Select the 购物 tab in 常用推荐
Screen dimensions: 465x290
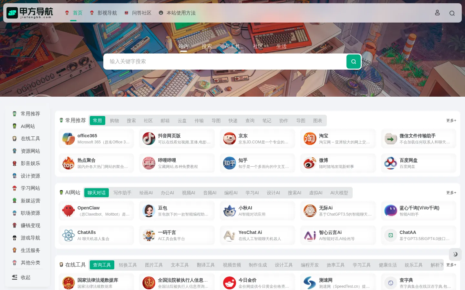(x=114, y=121)
